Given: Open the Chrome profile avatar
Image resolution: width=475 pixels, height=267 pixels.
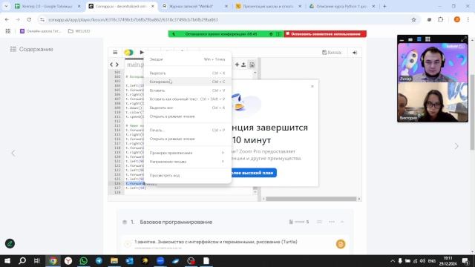Looking at the screenshot, I should click(x=457, y=20).
